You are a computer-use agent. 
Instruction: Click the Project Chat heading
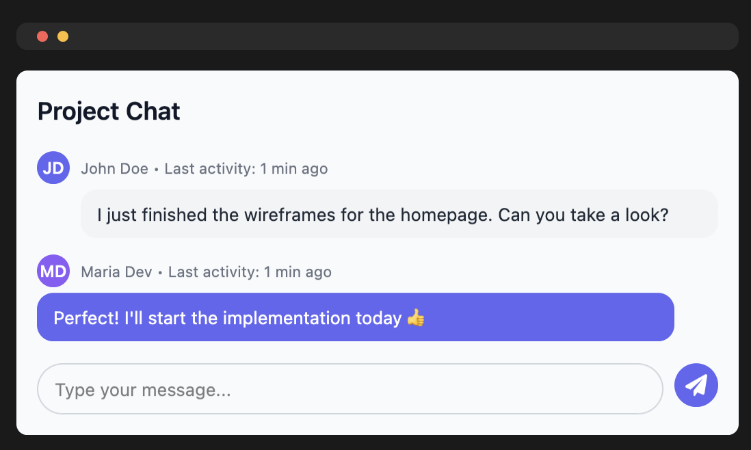(x=109, y=111)
